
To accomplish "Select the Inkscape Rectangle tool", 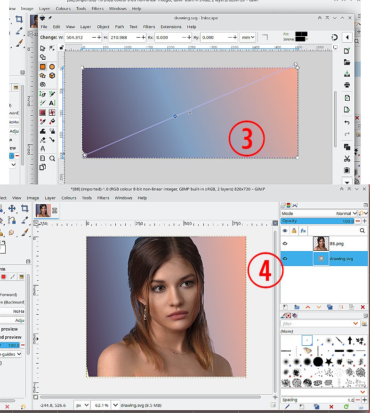I will (x=43, y=67).
